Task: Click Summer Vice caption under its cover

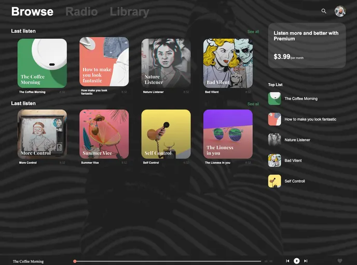Action: click(x=90, y=163)
